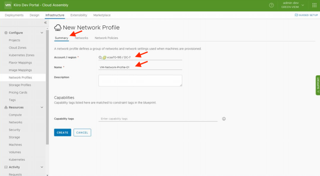320x176 pixels.
Task: Go to Cloud Zones in sidebar
Action: (17, 48)
